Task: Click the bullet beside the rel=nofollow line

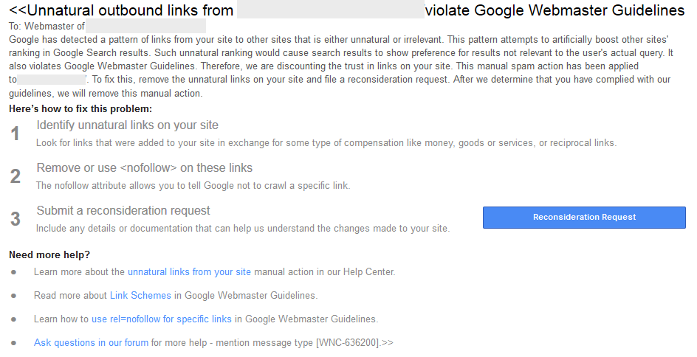Action: point(13,319)
